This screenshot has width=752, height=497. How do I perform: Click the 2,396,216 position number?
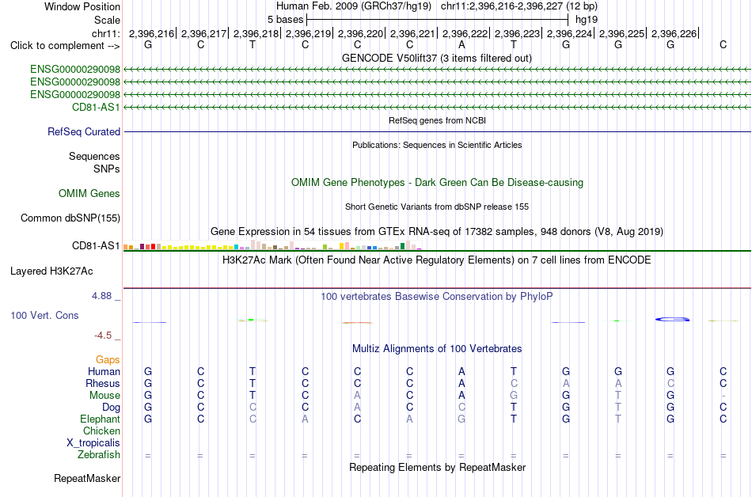coord(151,33)
